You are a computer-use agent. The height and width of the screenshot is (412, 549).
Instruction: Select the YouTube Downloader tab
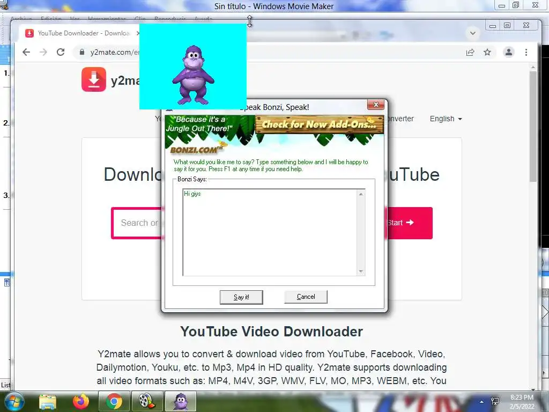[83, 33]
